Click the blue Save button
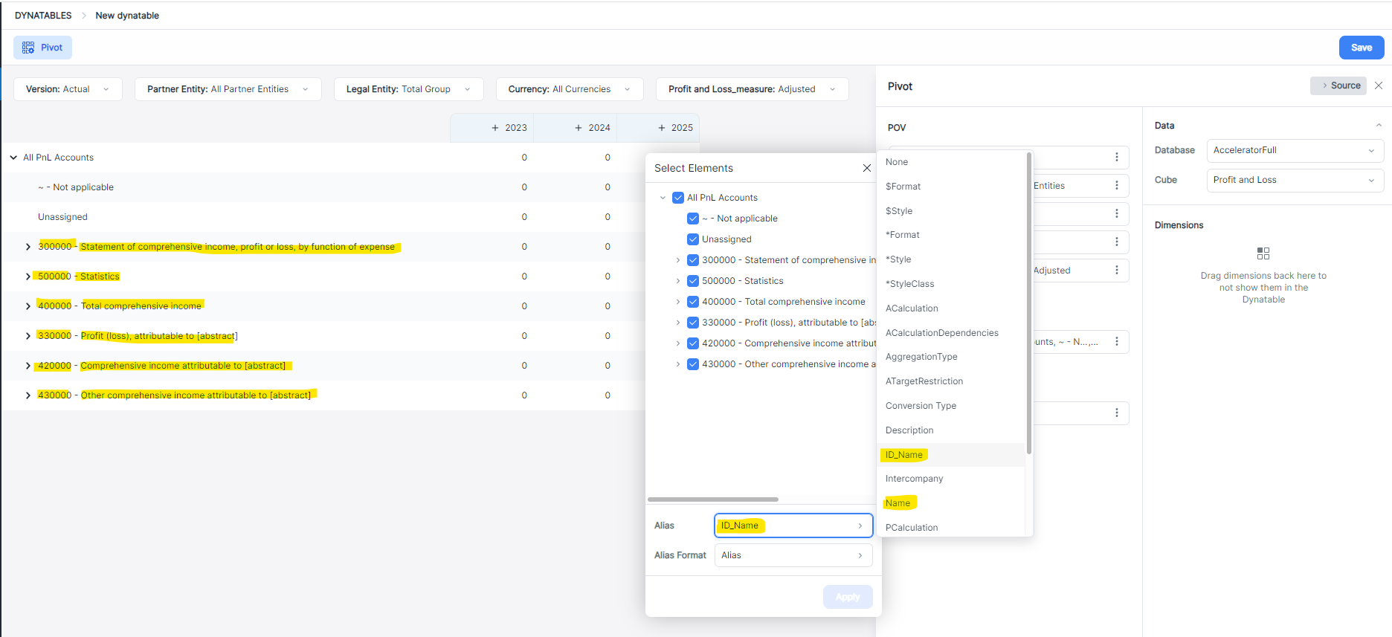1392x637 pixels. [x=1361, y=48]
